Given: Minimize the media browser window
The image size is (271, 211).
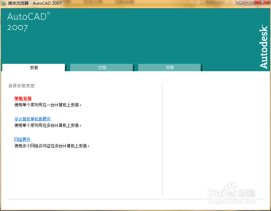Looking at the screenshot, I should 240,3.
